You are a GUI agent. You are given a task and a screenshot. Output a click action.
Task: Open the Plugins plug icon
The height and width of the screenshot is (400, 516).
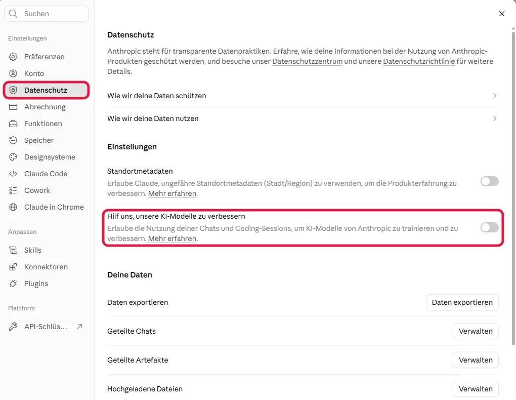point(13,284)
